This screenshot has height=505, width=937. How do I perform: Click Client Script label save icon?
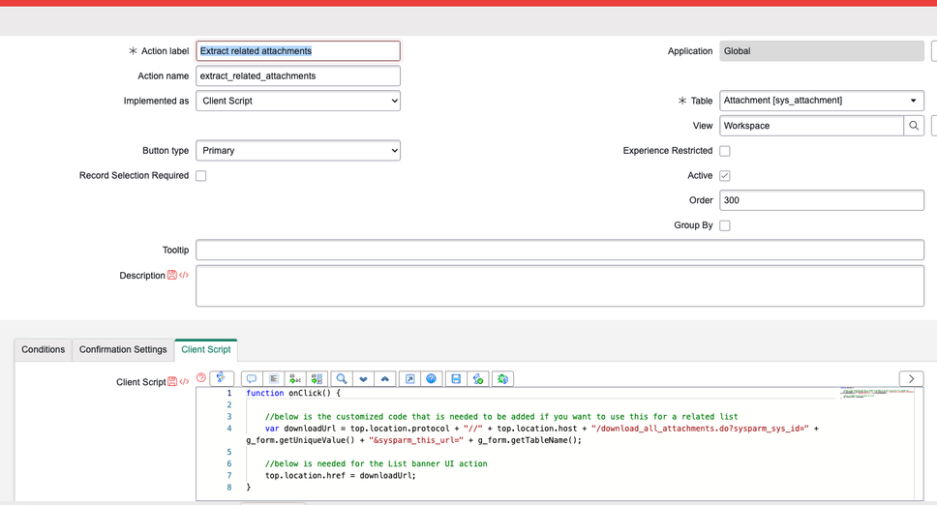172,381
